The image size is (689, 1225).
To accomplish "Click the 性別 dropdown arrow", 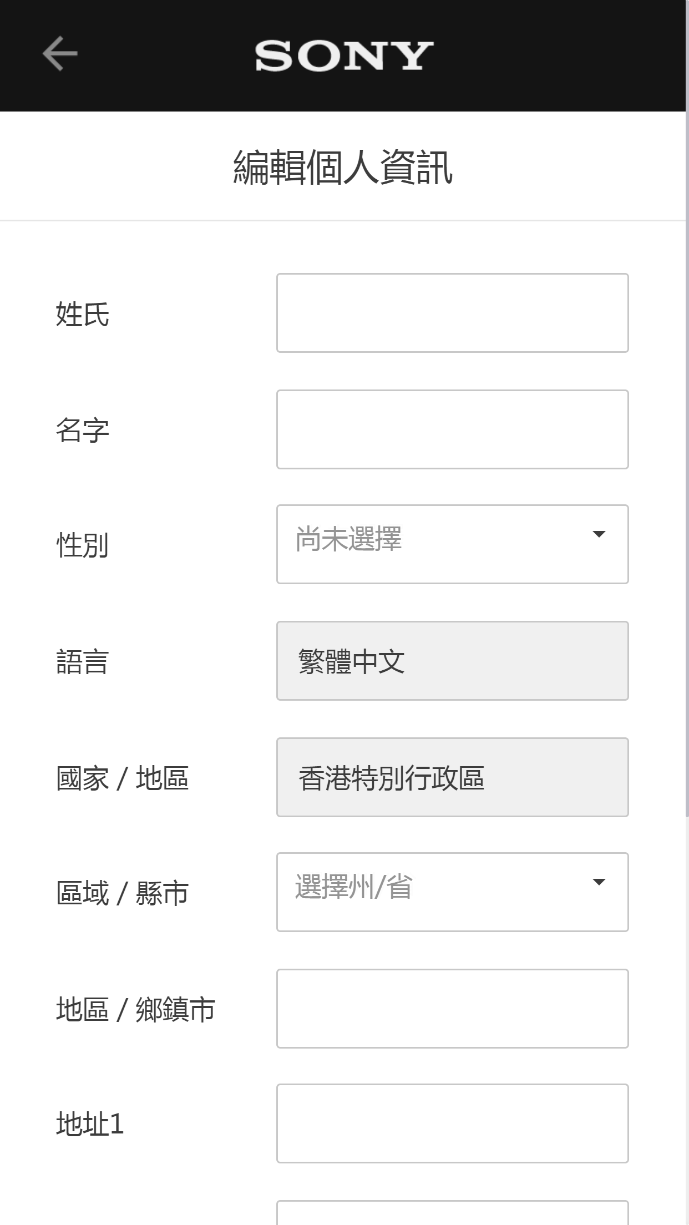I will (599, 535).
